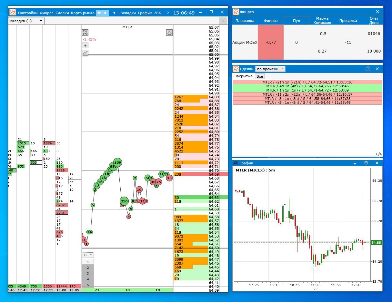Click the 7781 cluster cell

click(62, 213)
